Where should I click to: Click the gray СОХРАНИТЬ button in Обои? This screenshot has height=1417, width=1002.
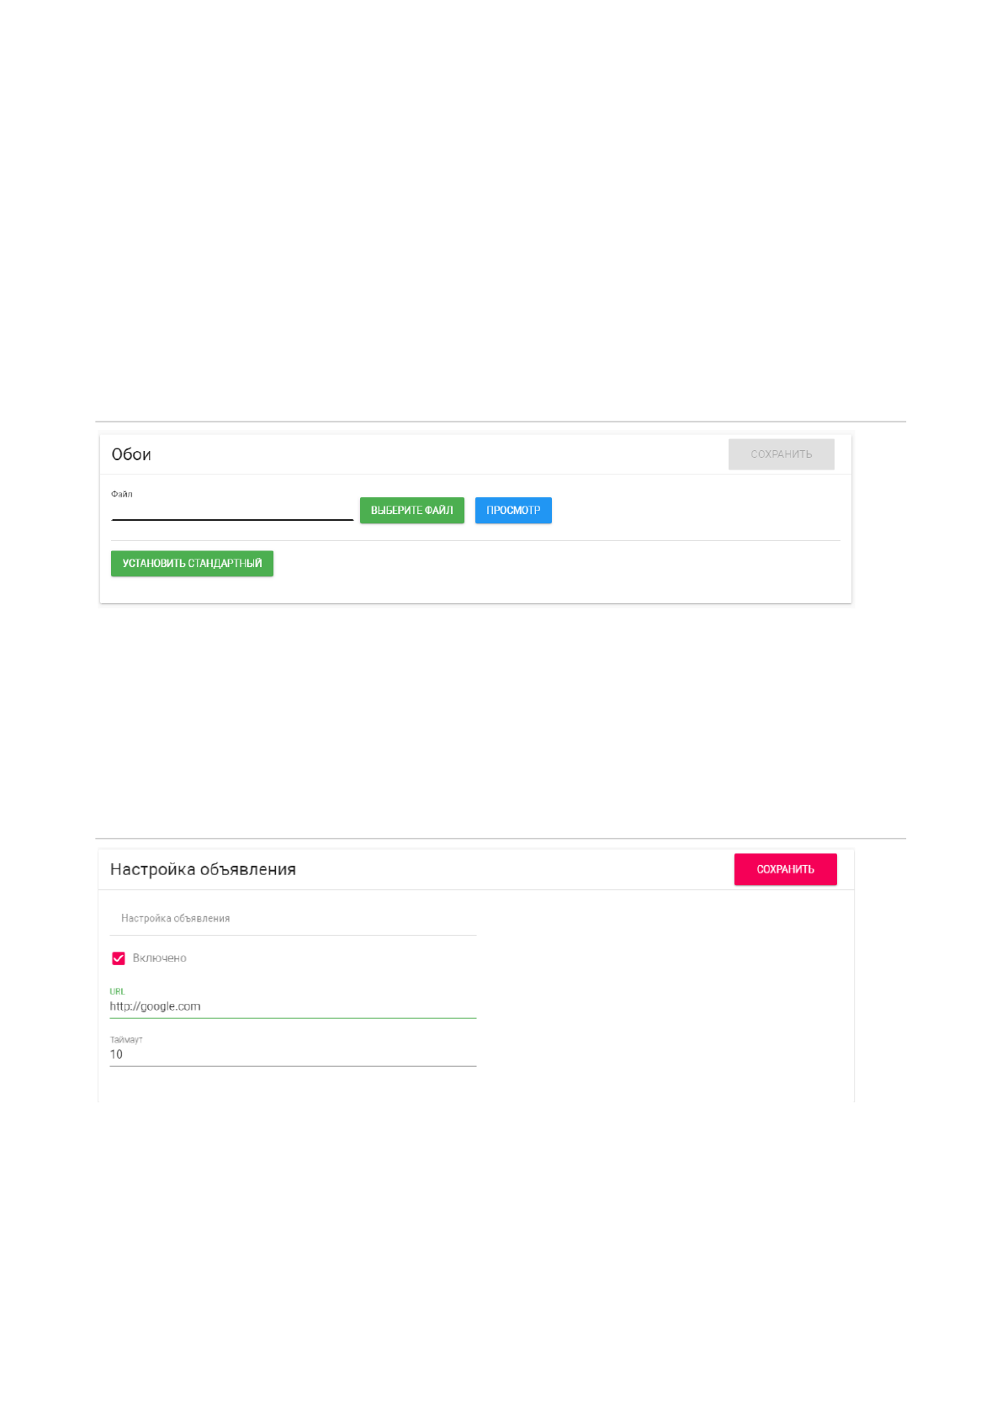coord(781,454)
